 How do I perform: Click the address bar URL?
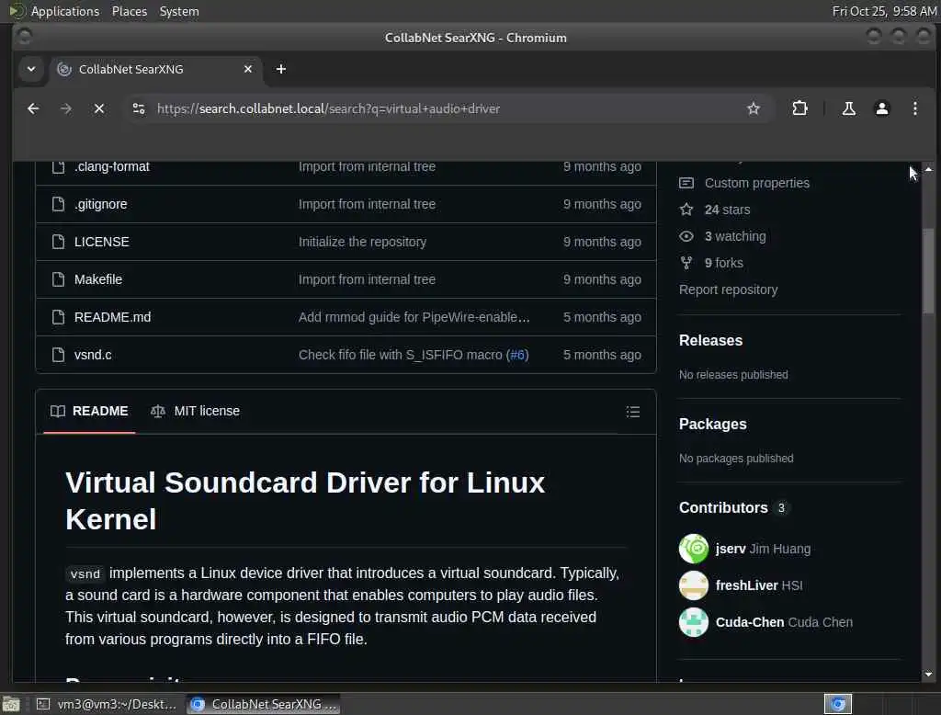[328, 108]
